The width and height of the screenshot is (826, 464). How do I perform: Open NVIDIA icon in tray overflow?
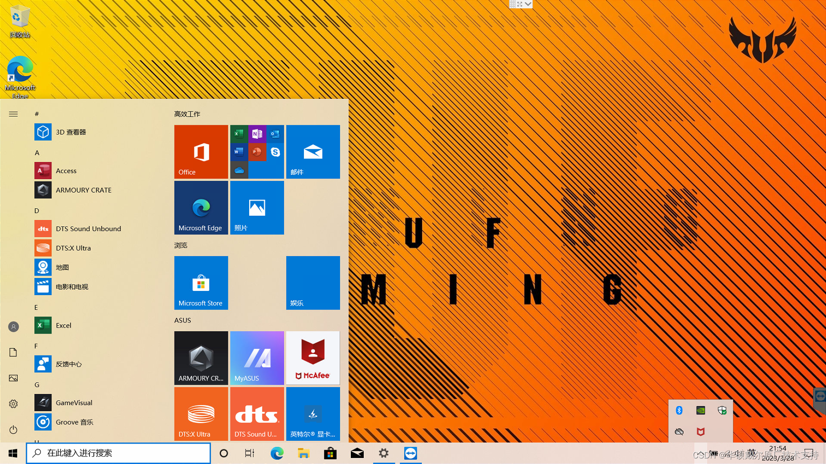point(701,410)
